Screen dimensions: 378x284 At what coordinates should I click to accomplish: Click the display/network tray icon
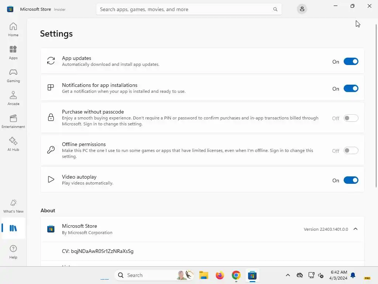pos(311,275)
